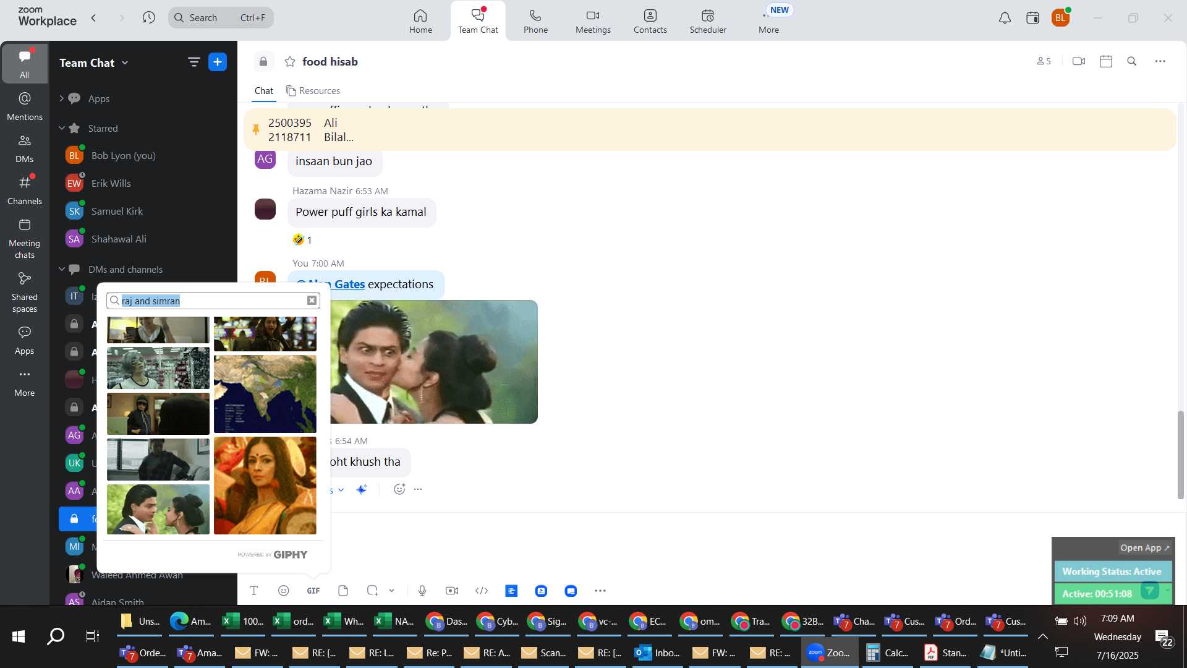Viewport: 1187px width, 668px height.
Task: Open the chat list filter icon
Action: [194, 62]
